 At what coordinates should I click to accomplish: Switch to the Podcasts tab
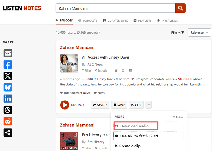click(88, 21)
